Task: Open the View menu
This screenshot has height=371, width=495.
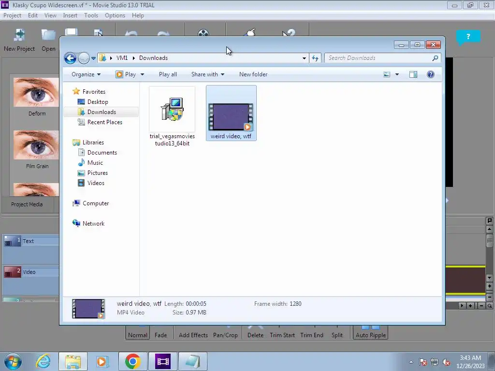Action: pos(50,15)
